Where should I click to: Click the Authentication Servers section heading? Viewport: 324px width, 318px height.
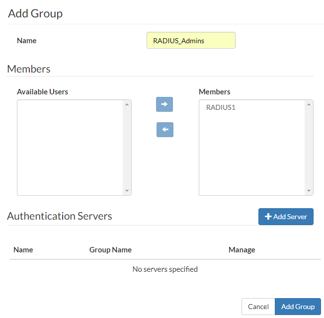[60, 216]
